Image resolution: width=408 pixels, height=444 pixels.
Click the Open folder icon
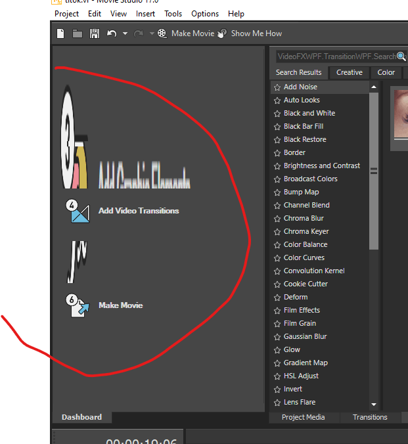(x=77, y=33)
